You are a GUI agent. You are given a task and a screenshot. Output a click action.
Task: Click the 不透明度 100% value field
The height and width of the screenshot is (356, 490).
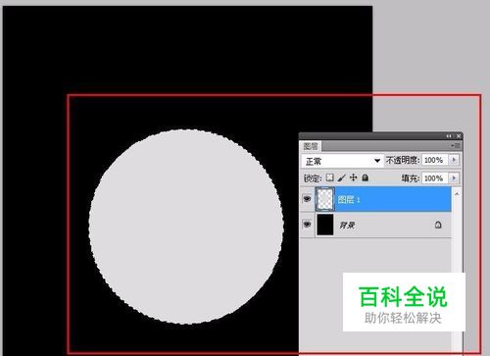(435, 160)
